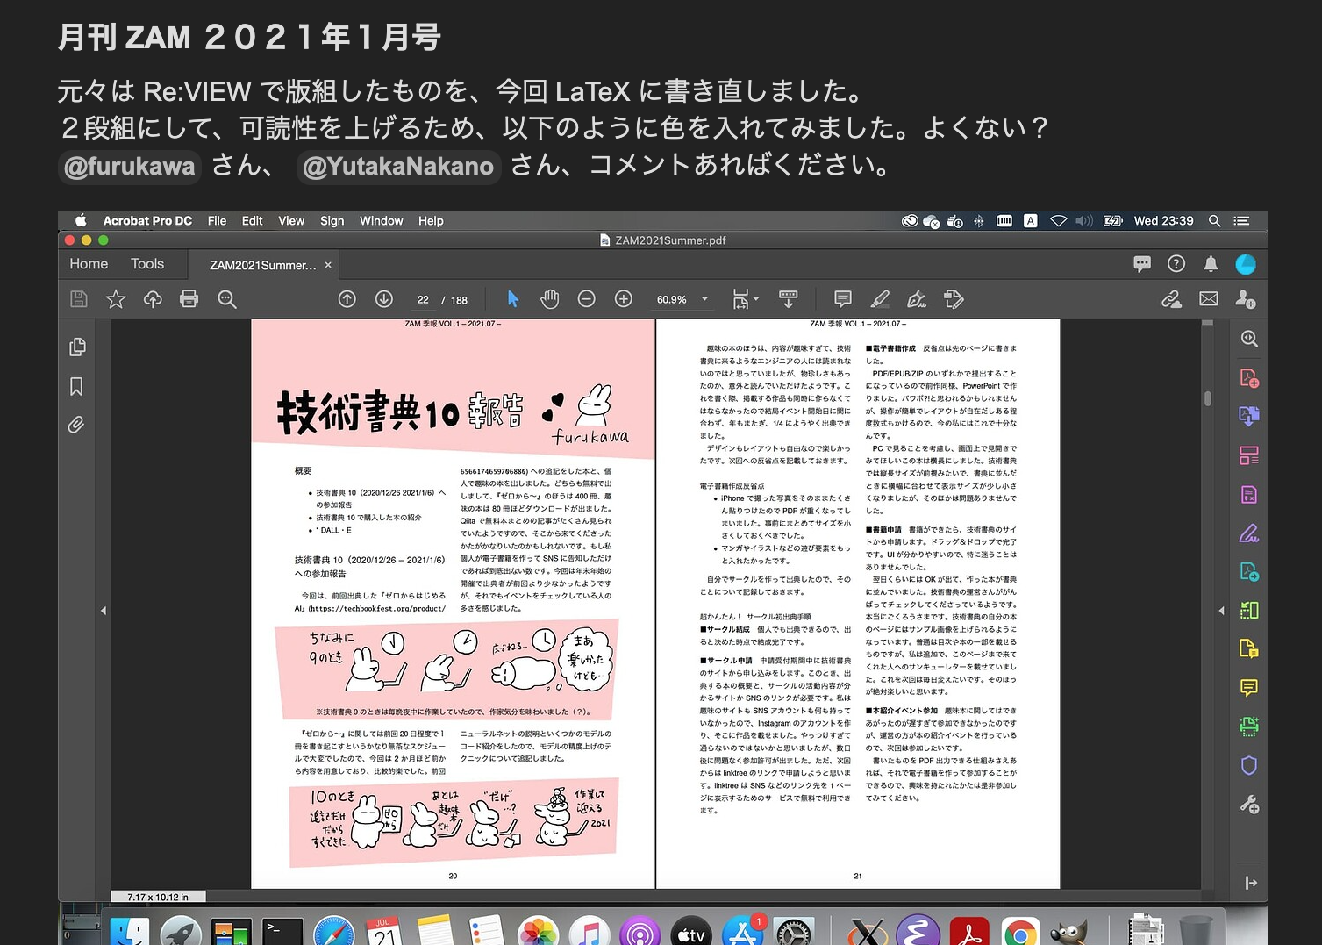Open the stamp tool icon
Image resolution: width=1322 pixels, height=945 pixels.
coord(954,299)
